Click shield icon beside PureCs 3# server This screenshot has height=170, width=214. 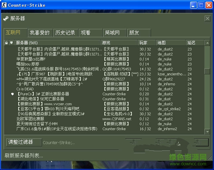(12, 94)
